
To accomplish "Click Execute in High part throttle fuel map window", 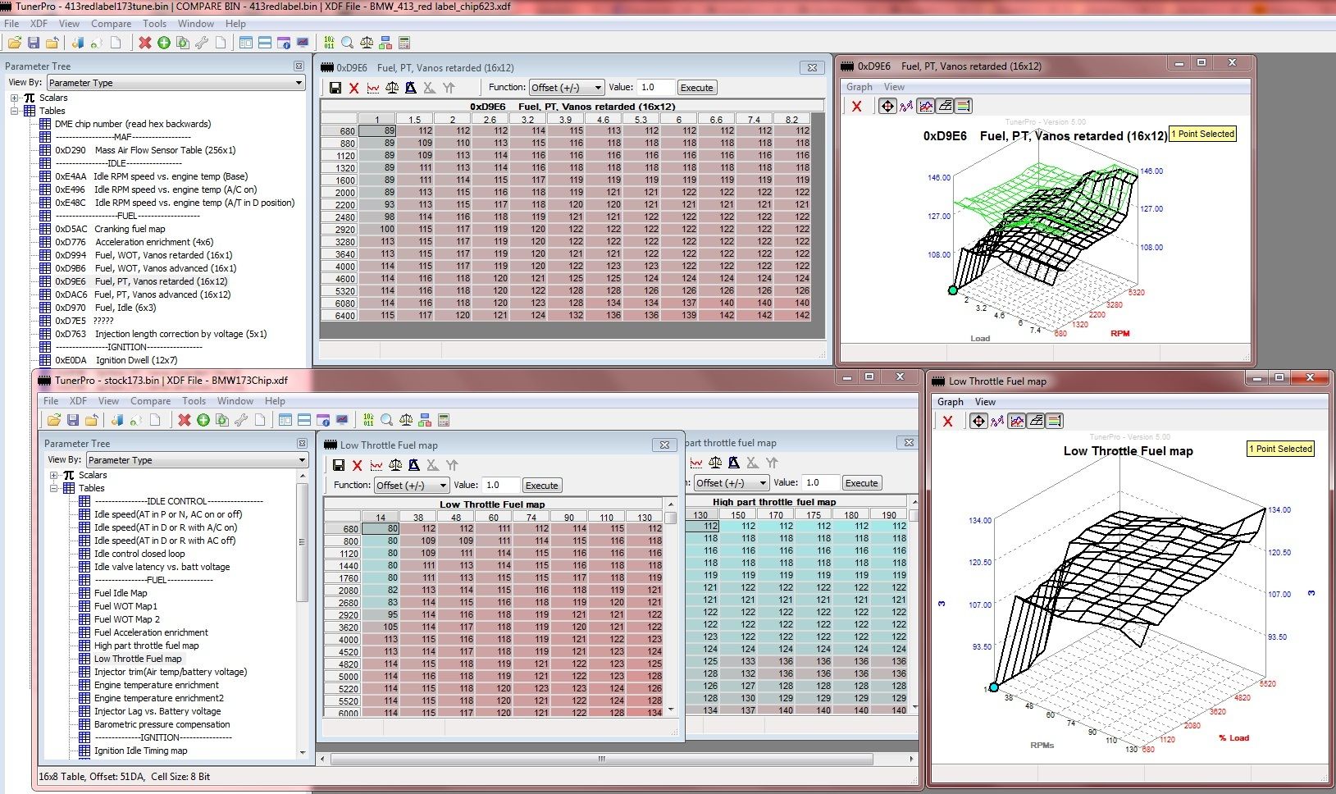I will pos(861,483).
